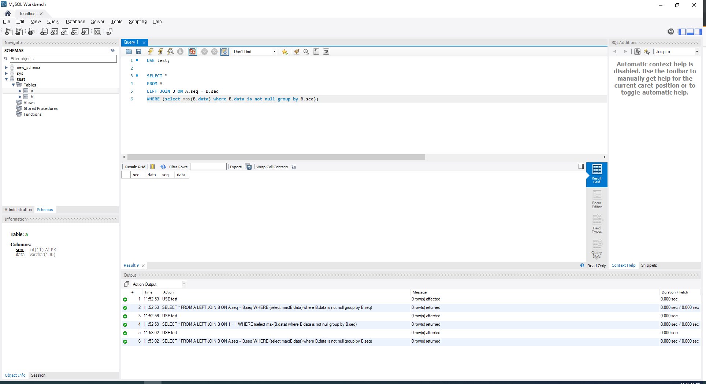Open the Scripting menu
The image size is (706, 384).
coord(137,22)
